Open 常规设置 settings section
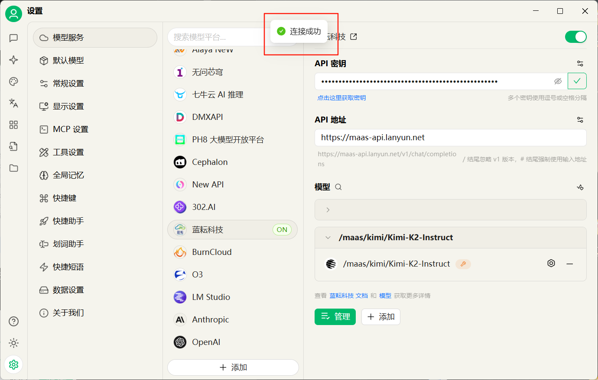The width and height of the screenshot is (598, 380). 95,84
